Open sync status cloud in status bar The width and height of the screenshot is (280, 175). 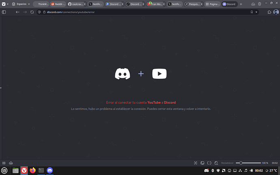(11, 163)
